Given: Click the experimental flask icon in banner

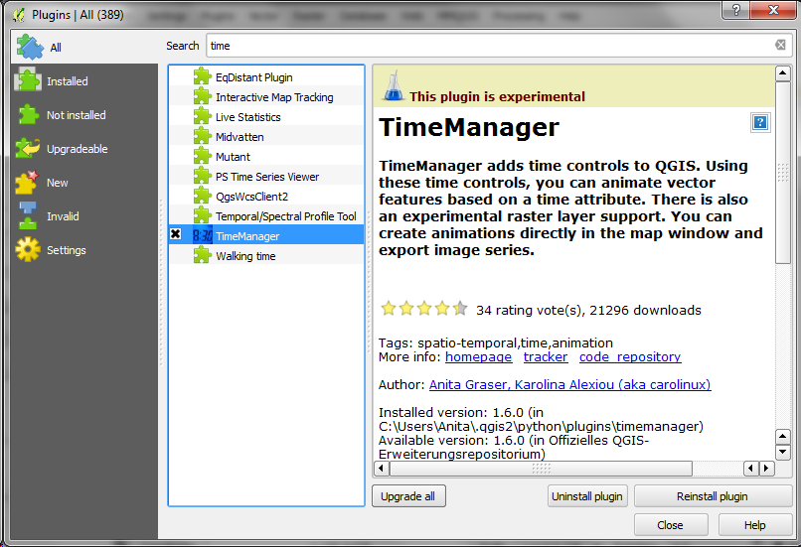Looking at the screenshot, I should click(392, 86).
